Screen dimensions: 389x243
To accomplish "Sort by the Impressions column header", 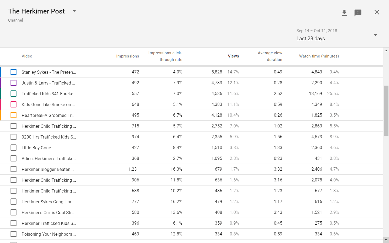I will pos(128,56).
